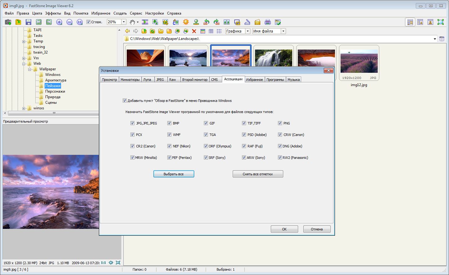The image size is (449, 275).
Task: Uncheck the JPG,JPE,JPEG association checkbox
Action: pos(133,123)
